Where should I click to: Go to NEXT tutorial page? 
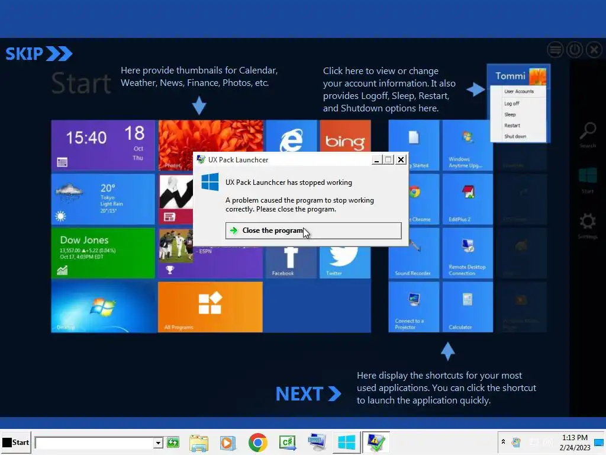[308, 394]
